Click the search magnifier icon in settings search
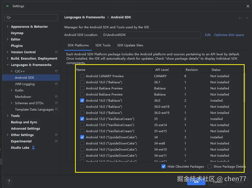This screenshot has height=188, width=252. pyautogui.click(x=9, y=18)
